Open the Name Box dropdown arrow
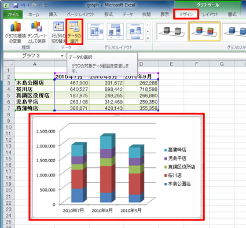 (62, 56)
